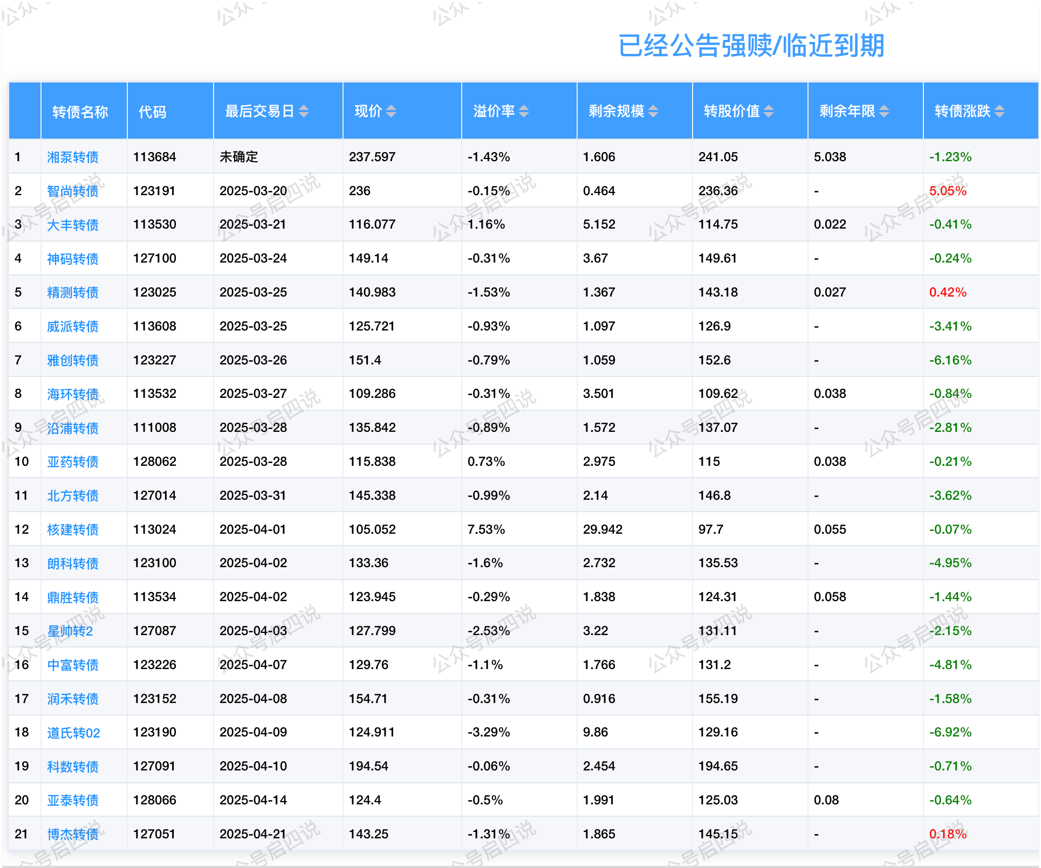Sort table by 溢价率 arrows
This screenshot has width=1041, height=868.
coord(524,111)
